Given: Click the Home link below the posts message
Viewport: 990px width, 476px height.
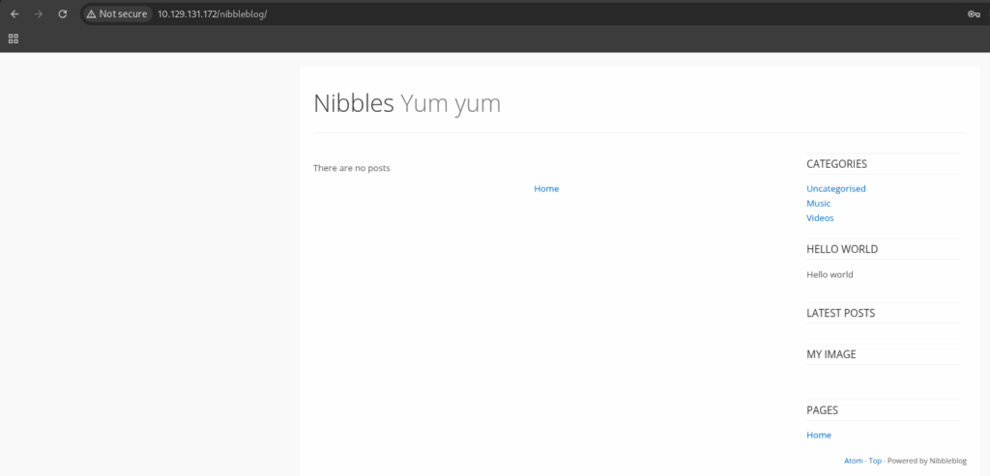Looking at the screenshot, I should (x=546, y=188).
